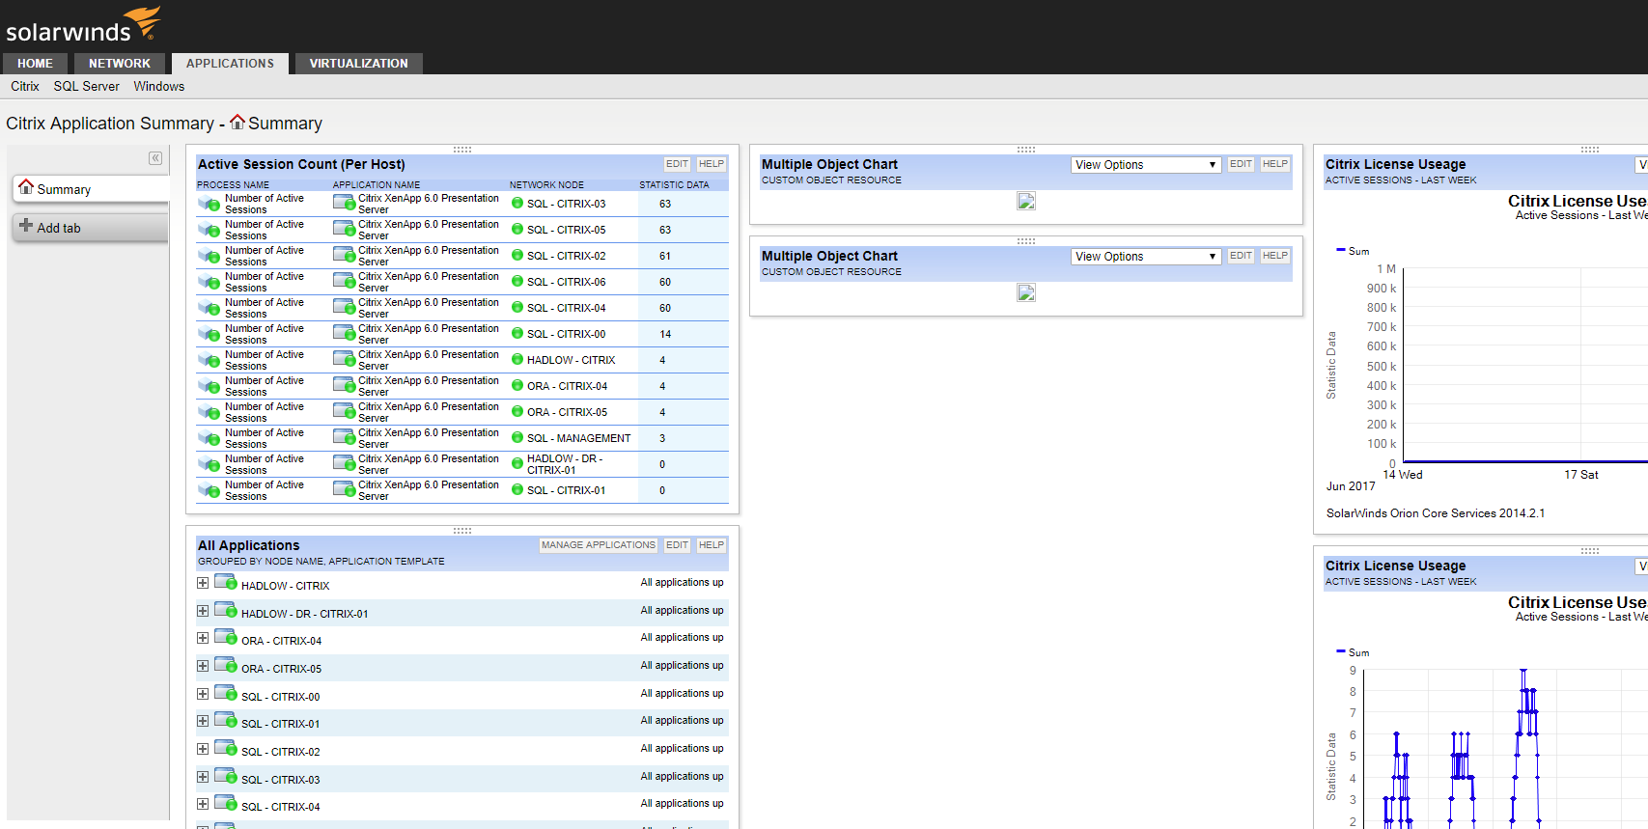Click the ORA - CITRIX-04 node icon in All Applications
Screen dimensions: 1648x829
(x=226, y=637)
